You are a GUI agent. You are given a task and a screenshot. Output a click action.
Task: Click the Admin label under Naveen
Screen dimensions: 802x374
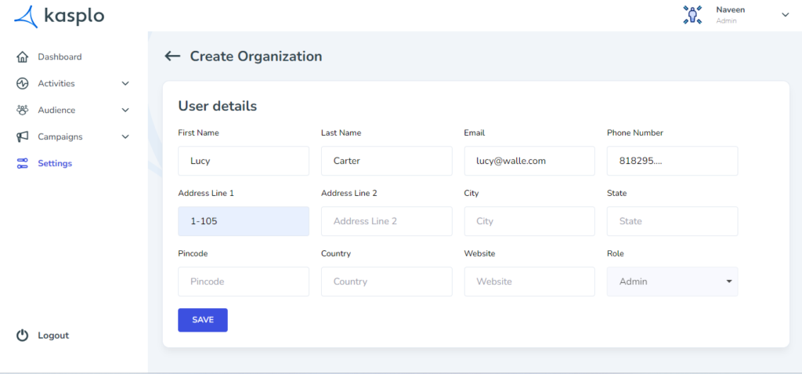(726, 21)
